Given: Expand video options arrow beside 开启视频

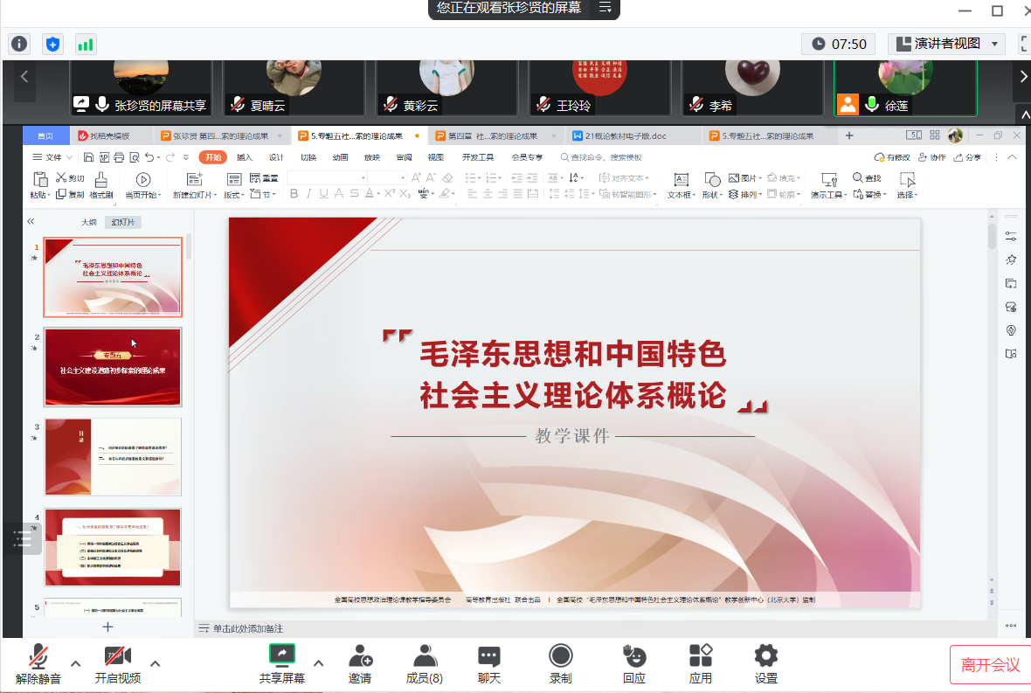Looking at the screenshot, I should (x=156, y=663).
